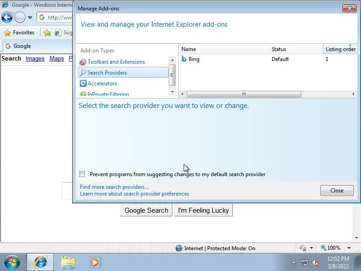Click the zoom magnifier icon in status bar

324,248
